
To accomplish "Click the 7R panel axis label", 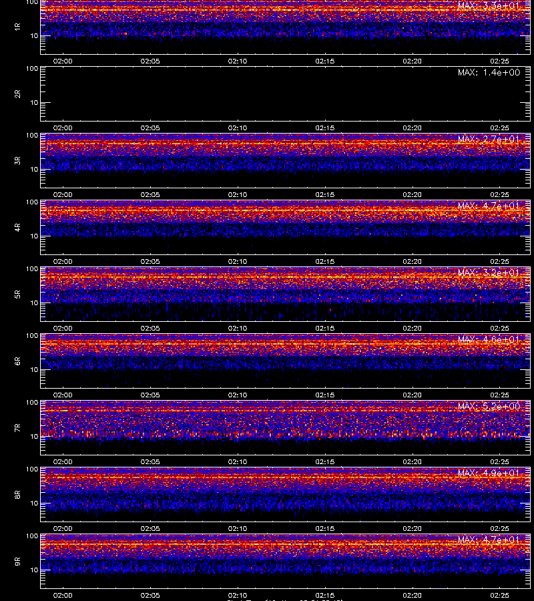I will [x=17, y=428].
